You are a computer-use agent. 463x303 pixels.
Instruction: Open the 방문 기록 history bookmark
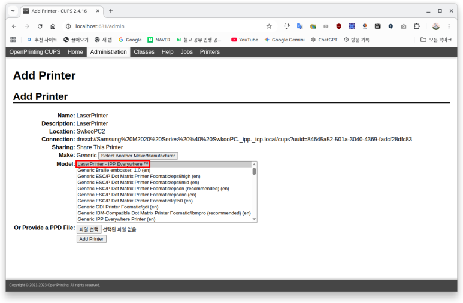point(356,40)
